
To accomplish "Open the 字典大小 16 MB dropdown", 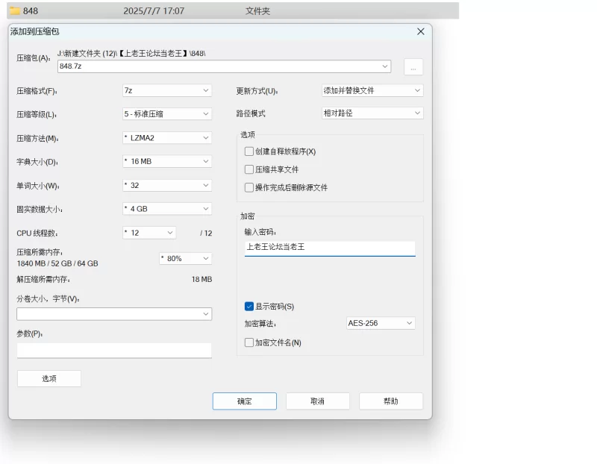I will click(167, 161).
